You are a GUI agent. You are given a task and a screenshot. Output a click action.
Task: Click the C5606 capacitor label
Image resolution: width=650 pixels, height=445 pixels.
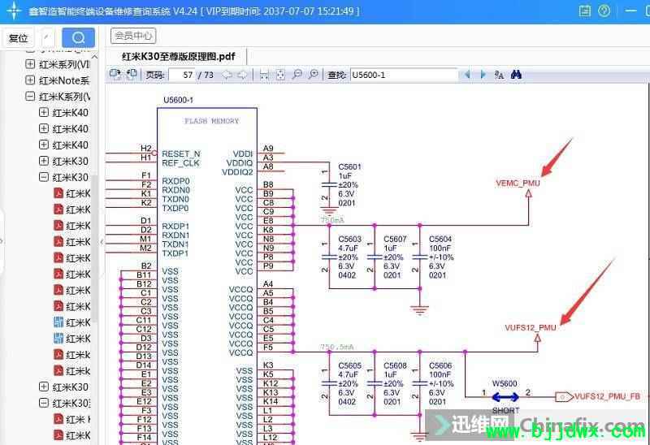(440, 365)
